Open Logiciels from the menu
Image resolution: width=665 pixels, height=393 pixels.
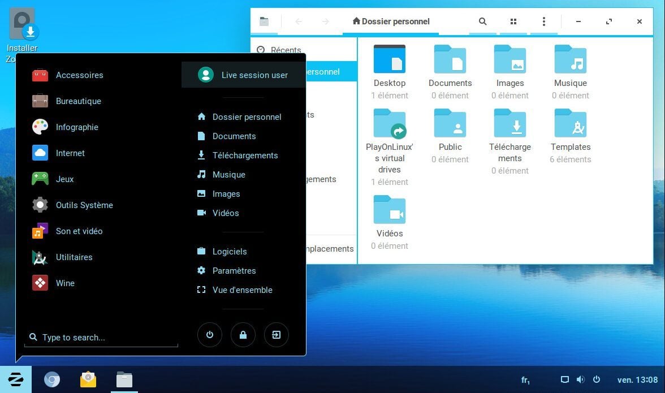[229, 252]
